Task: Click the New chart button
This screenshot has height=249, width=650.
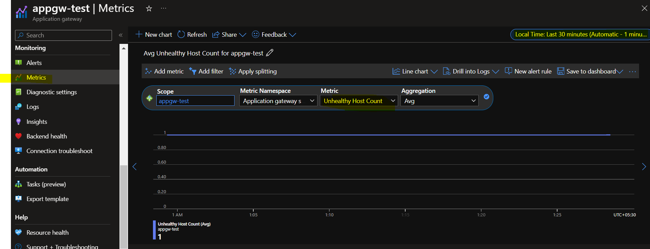Action: pos(154,35)
